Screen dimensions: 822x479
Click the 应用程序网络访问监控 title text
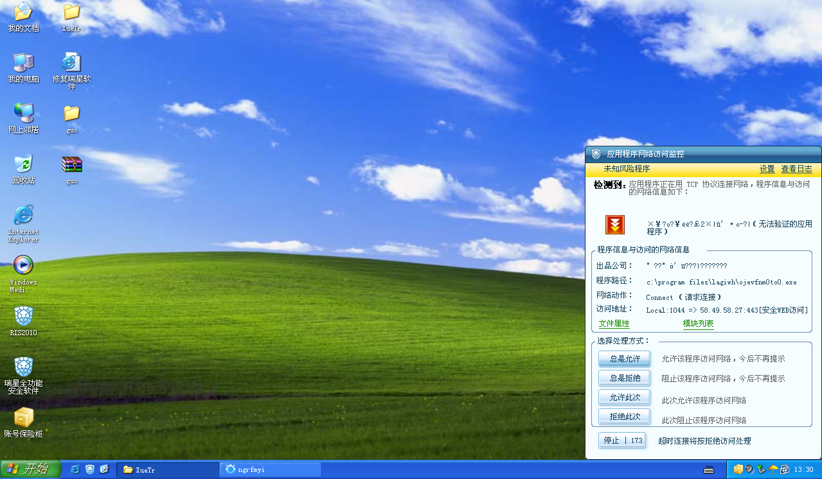pos(645,154)
